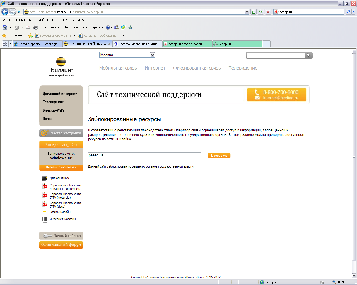This screenshot has height=285, width=357.
Task: Click the Messenger icon in the command bar
Action: pos(130,27)
